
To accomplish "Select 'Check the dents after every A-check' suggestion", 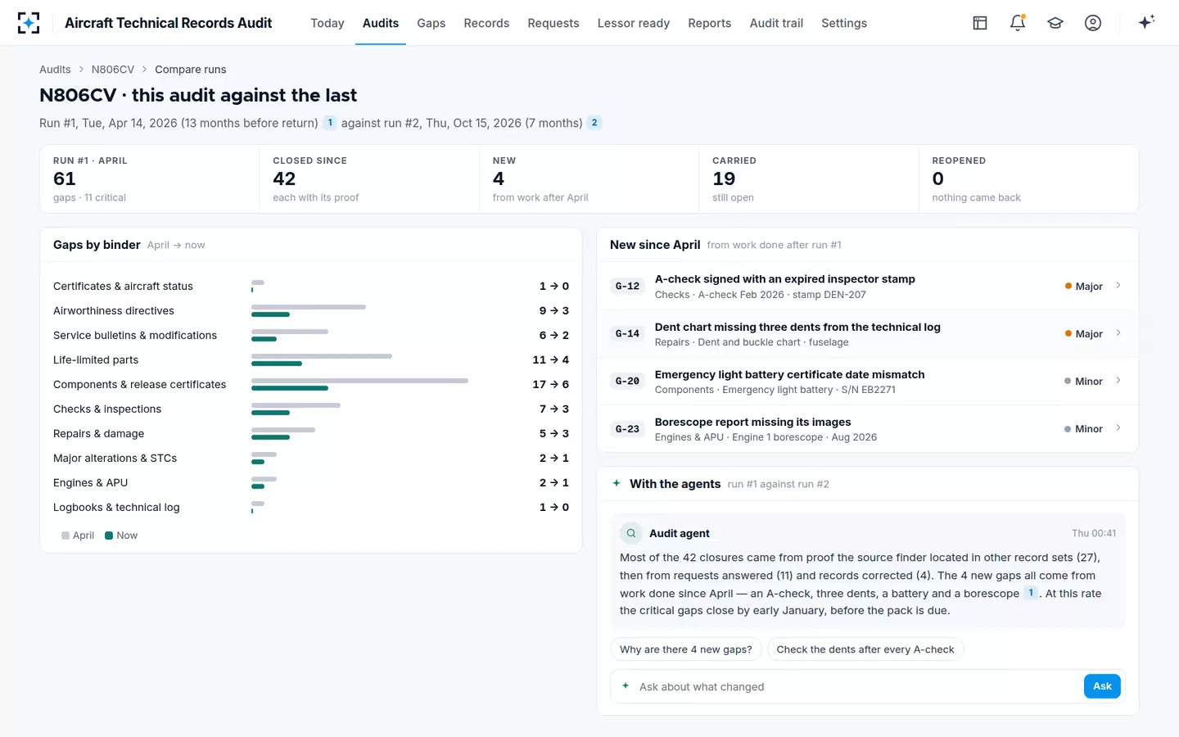I will 865,649.
